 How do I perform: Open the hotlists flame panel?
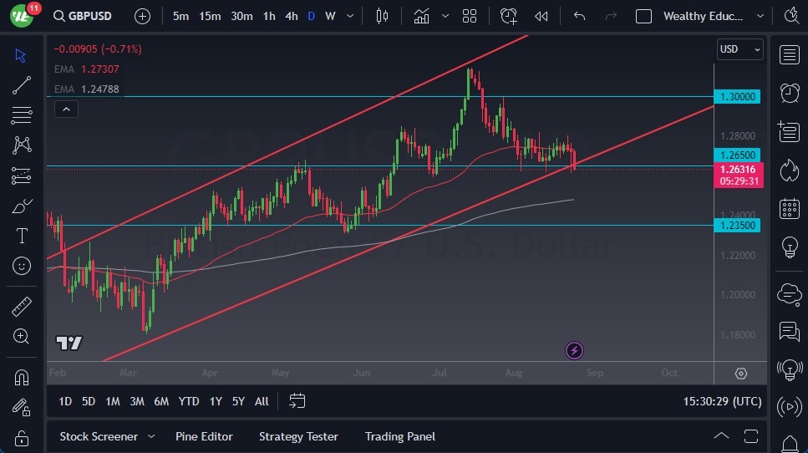[x=790, y=171]
